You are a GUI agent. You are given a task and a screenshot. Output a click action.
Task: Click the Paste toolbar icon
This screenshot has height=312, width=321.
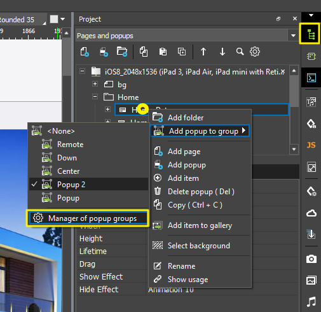tap(163, 52)
